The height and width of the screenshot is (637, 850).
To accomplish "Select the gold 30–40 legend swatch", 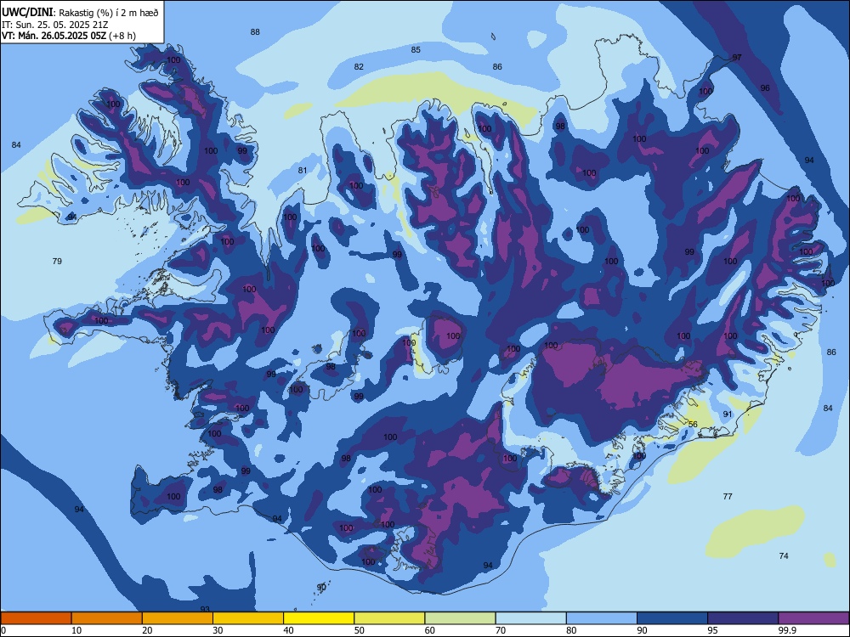I will [x=248, y=618].
